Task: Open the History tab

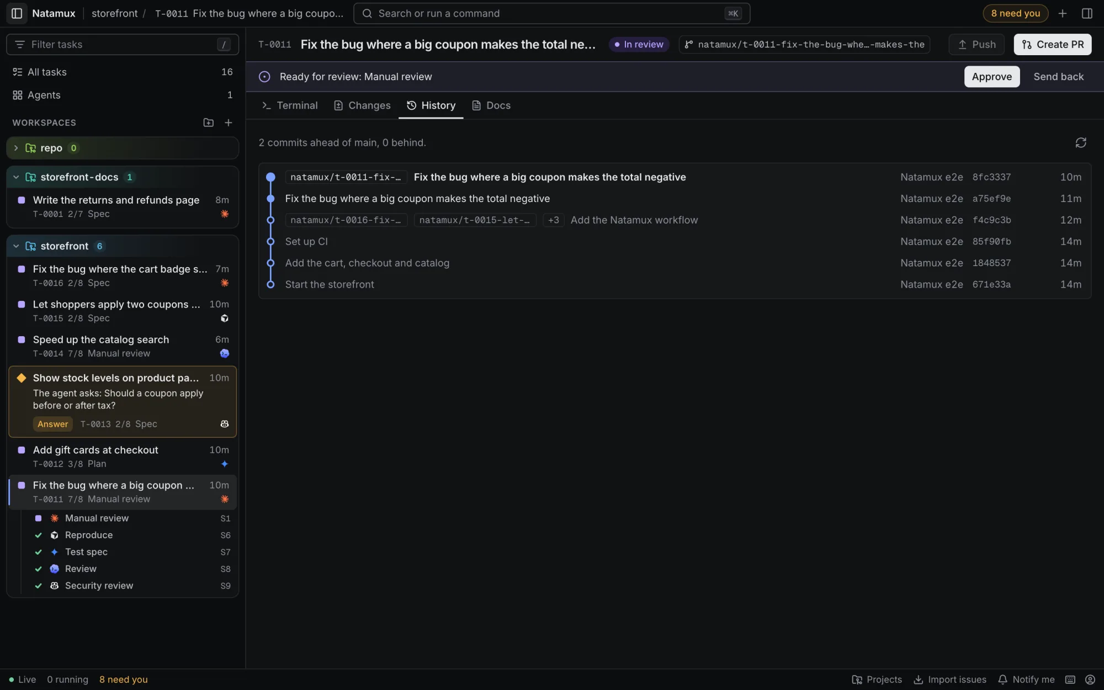Action: 431,105
